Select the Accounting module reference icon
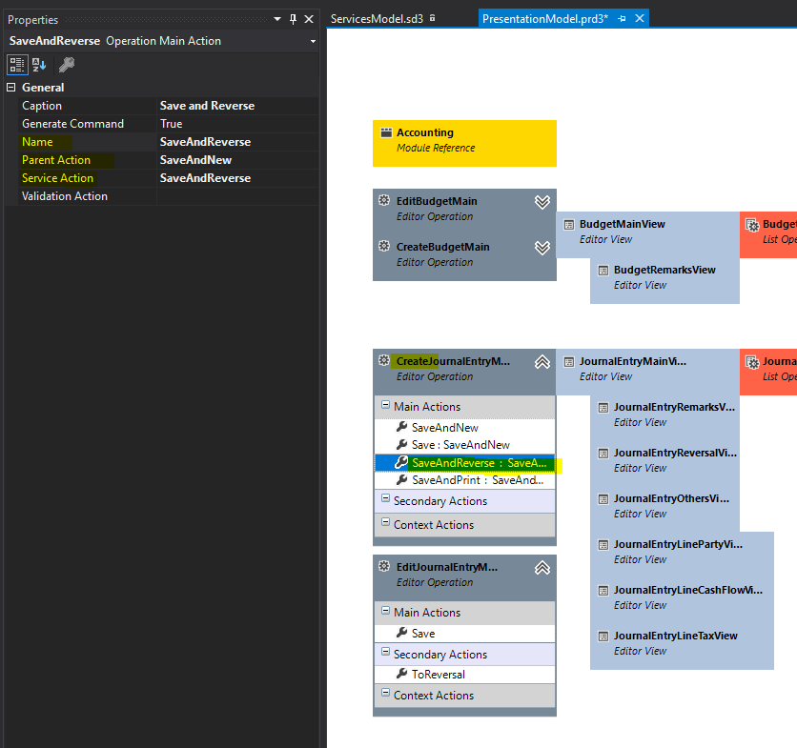 pyautogui.click(x=386, y=132)
